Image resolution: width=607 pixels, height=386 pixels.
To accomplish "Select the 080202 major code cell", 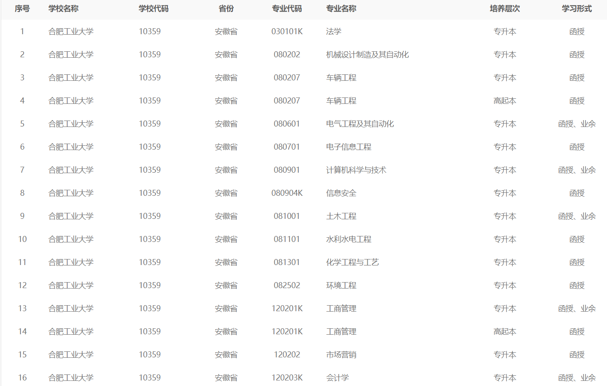I will [287, 55].
